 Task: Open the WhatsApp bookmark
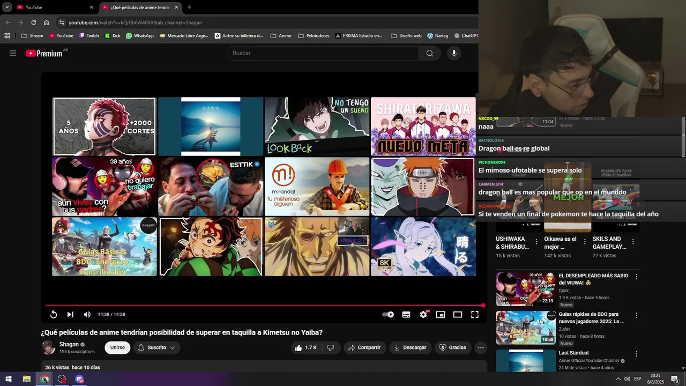point(140,36)
